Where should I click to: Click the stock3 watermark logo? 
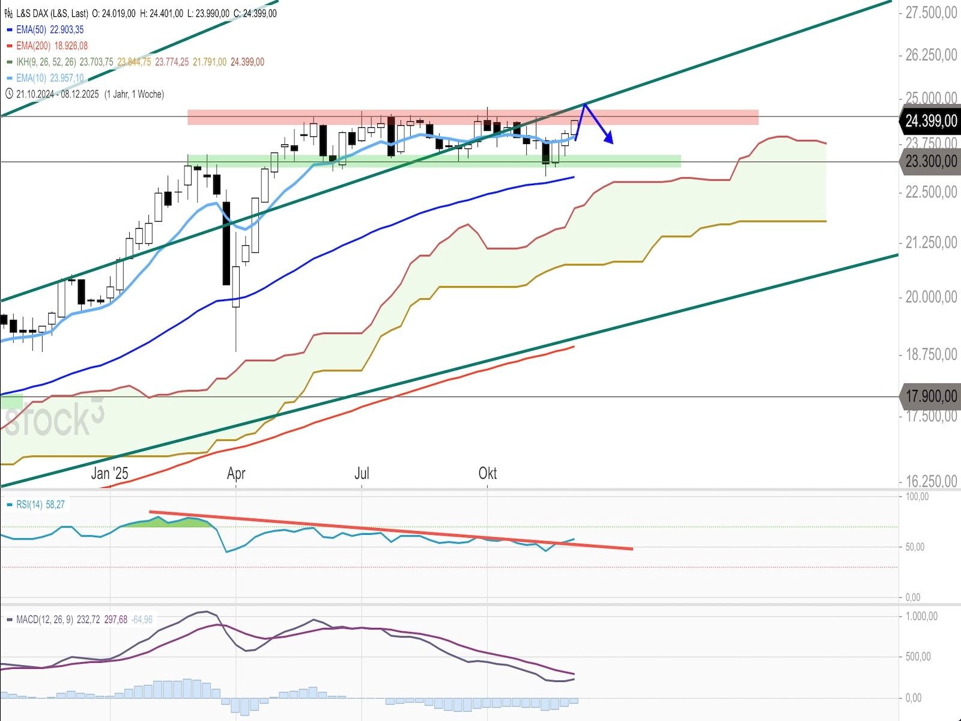point(54,418)
